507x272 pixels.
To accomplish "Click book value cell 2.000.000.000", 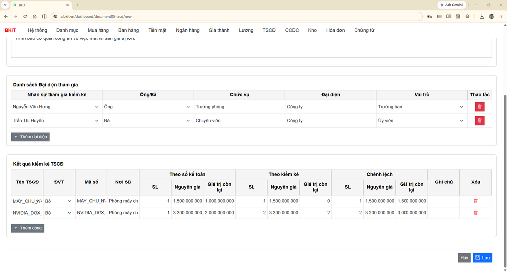I will pyautogui.click(x=219, y=213).
